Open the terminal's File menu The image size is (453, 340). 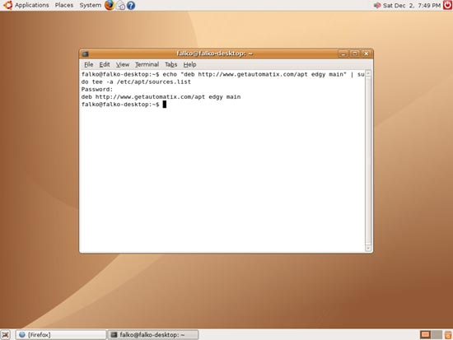(89, 64)
